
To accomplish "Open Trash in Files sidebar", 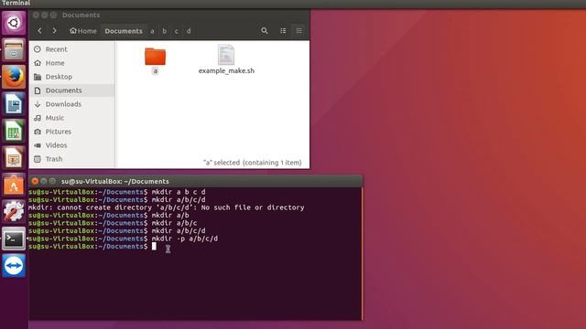I will point(72,159).
